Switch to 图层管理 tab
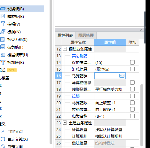Image resolution: width=150 pixels, height=148 pixels. [86, 35]
